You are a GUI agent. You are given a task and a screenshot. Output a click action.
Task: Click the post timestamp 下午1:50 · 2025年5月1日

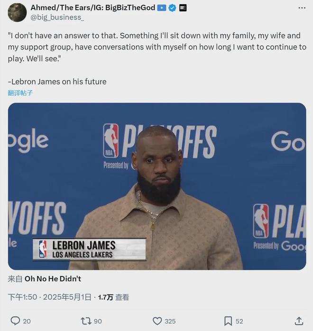point(49,297)
